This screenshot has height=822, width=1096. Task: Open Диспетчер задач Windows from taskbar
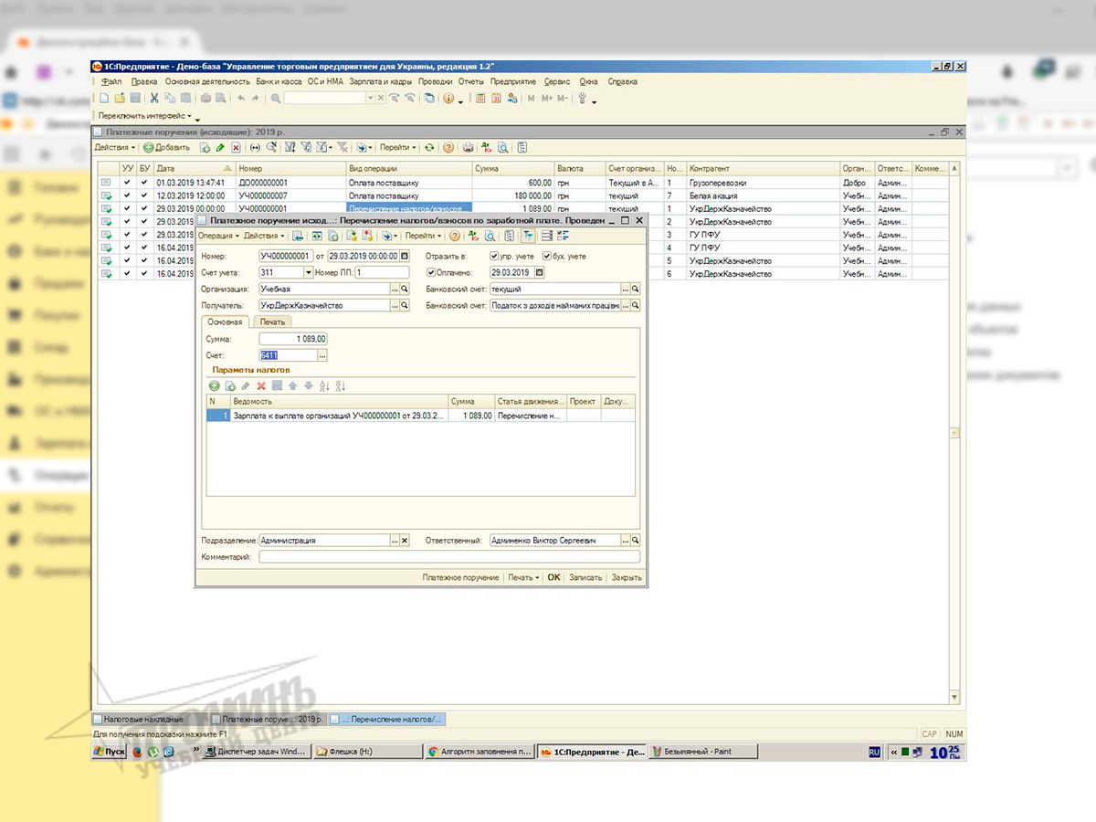coord(256,752)
